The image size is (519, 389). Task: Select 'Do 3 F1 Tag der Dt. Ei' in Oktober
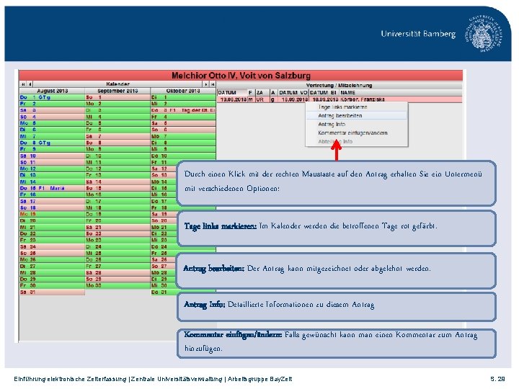tap(183, 110)
